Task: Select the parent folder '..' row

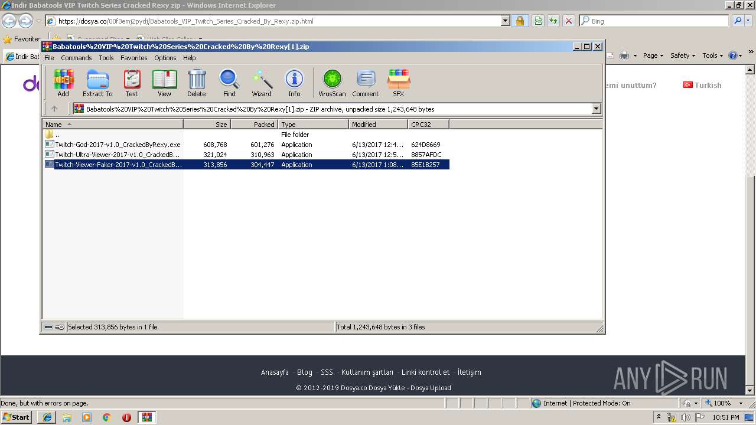Action: (246, 135)
